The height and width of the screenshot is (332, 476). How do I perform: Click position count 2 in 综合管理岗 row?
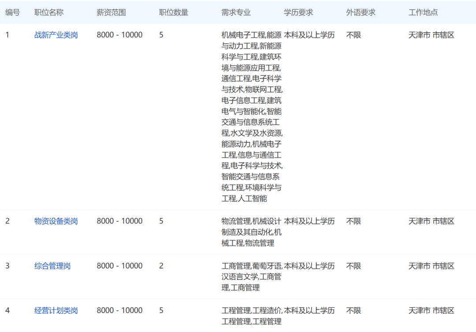click(161, 266)
